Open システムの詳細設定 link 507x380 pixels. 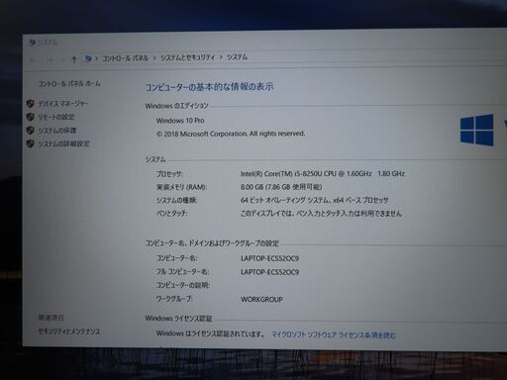[63, 143]
